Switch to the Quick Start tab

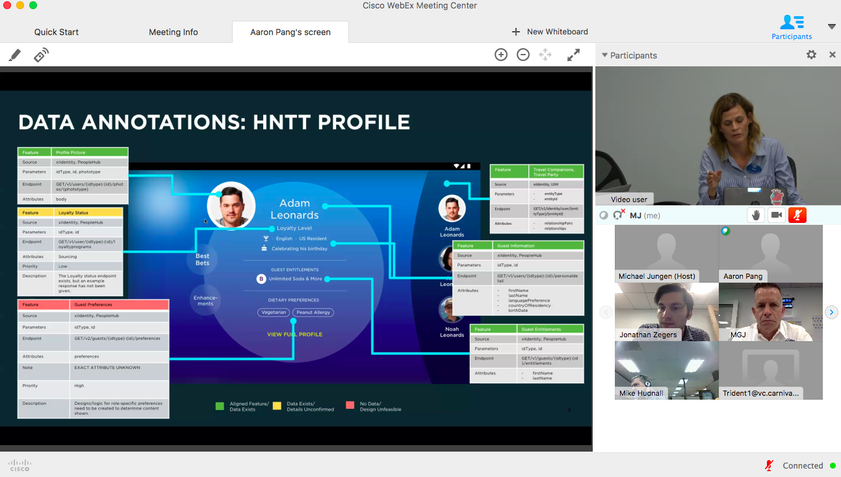[x=57, y=32]
